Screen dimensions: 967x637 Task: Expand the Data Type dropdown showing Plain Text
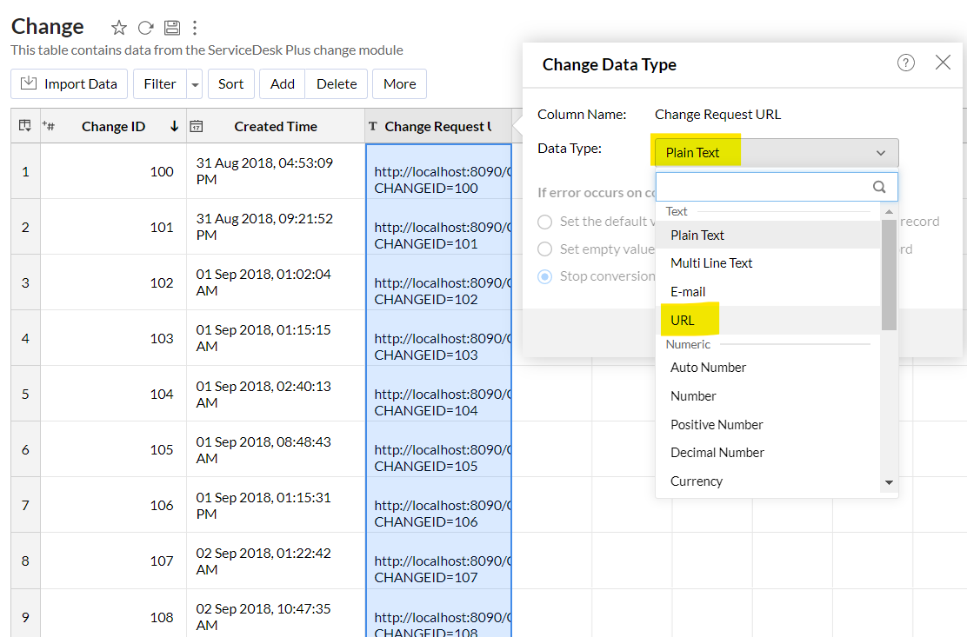[774, 153]
